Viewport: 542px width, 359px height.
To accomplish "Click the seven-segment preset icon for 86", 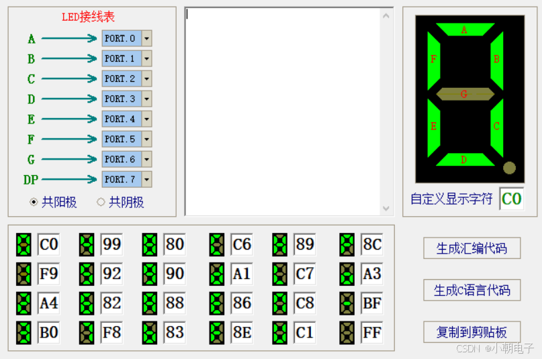I will click(216, 303).
